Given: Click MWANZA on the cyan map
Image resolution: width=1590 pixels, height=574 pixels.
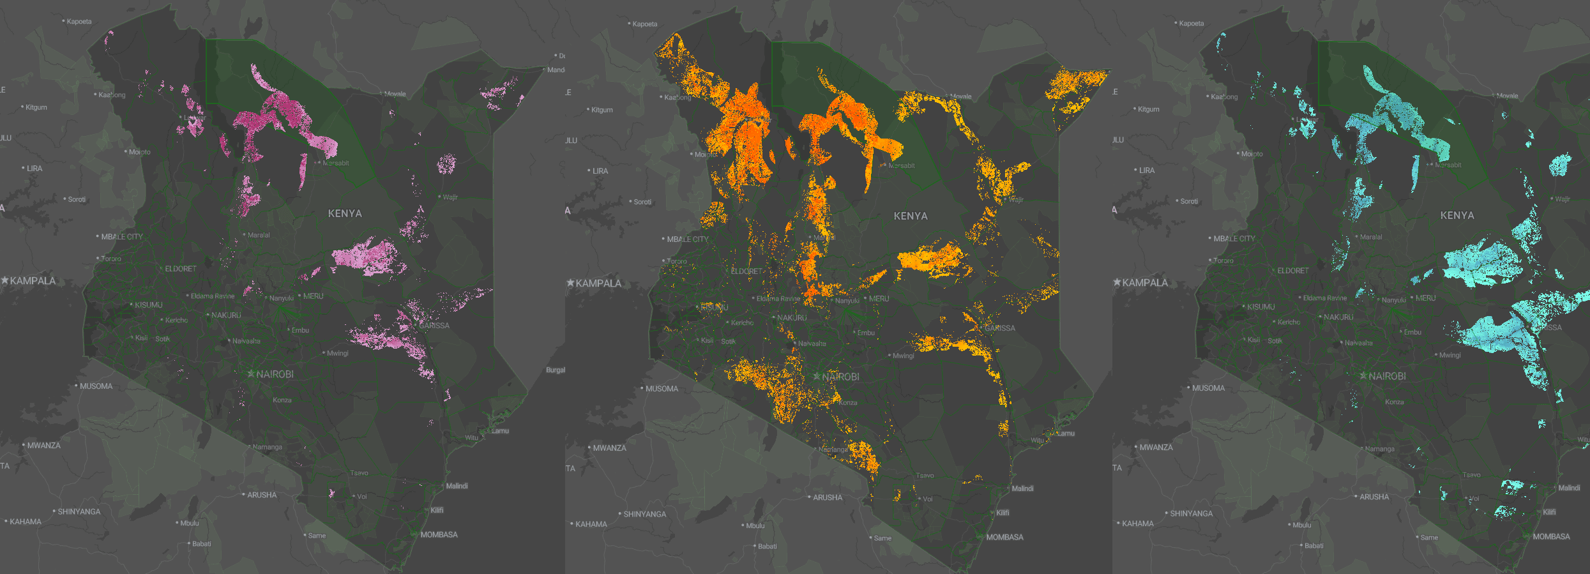Looking at the screenshot, I should coord(1156,448).
